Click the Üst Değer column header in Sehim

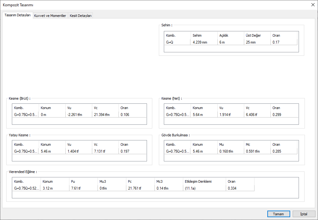pyautogui.click(x=257, y=35)
